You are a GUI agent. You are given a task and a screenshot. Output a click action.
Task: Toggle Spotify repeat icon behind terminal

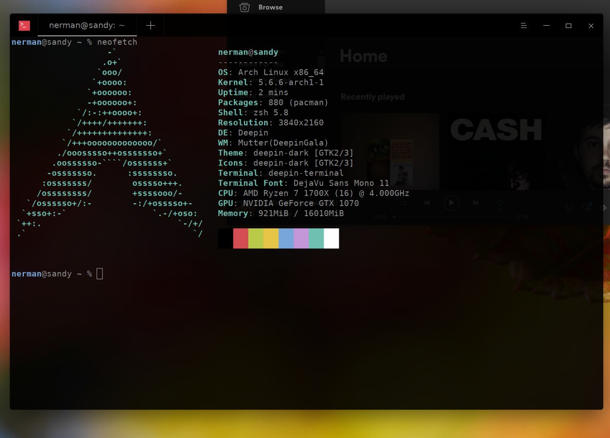(500, 203)
